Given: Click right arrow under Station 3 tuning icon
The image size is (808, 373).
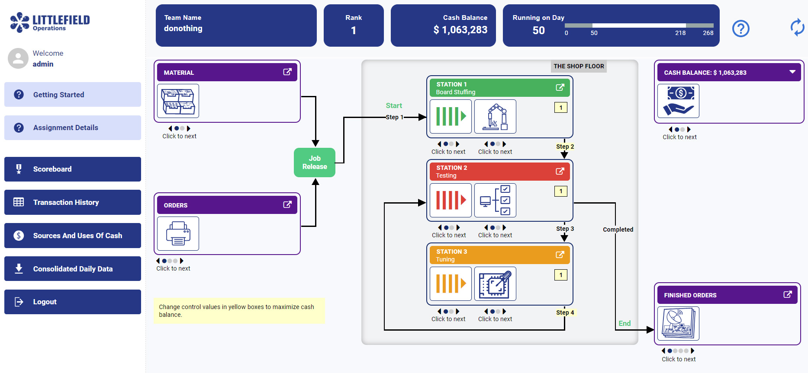Looking at the screenshot, I should (504, 311).
